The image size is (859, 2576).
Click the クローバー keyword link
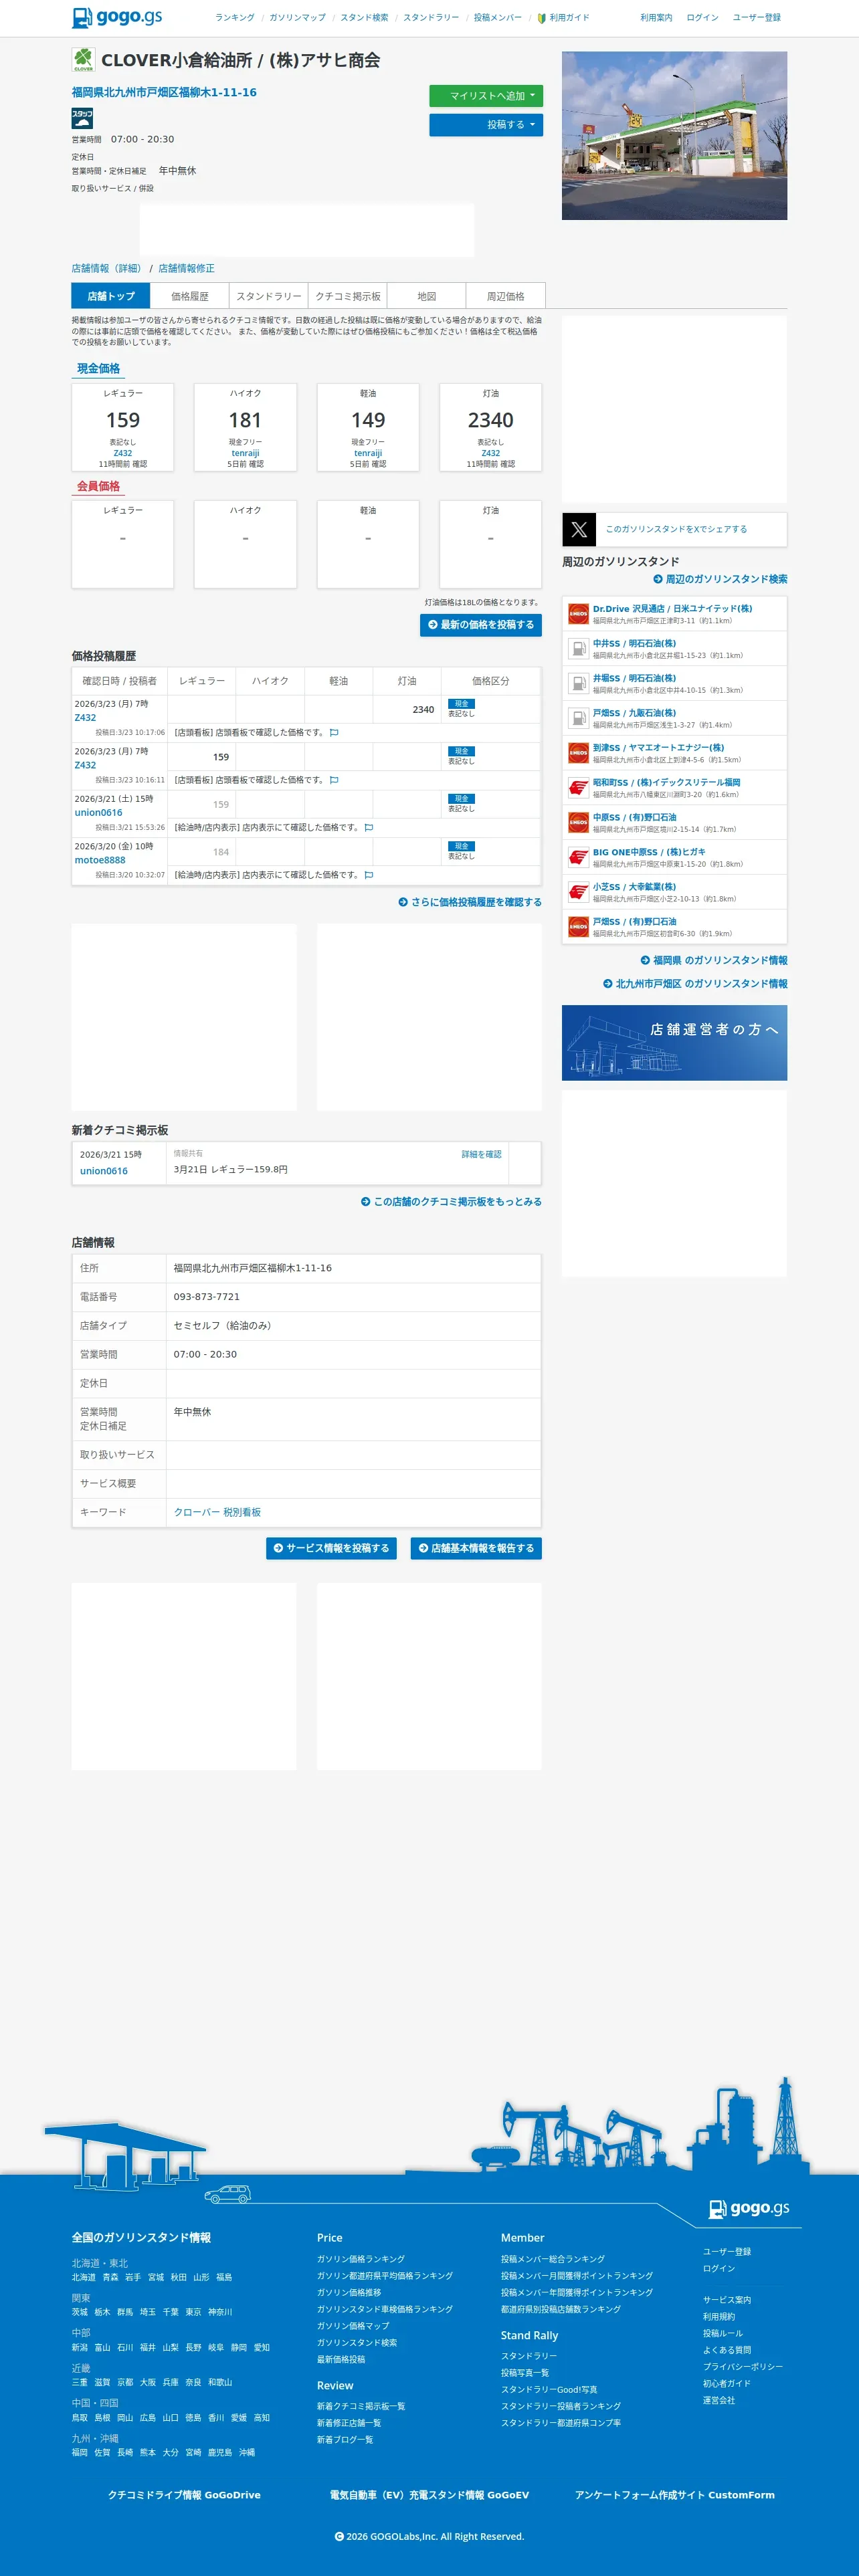[x=197, y=1512]
